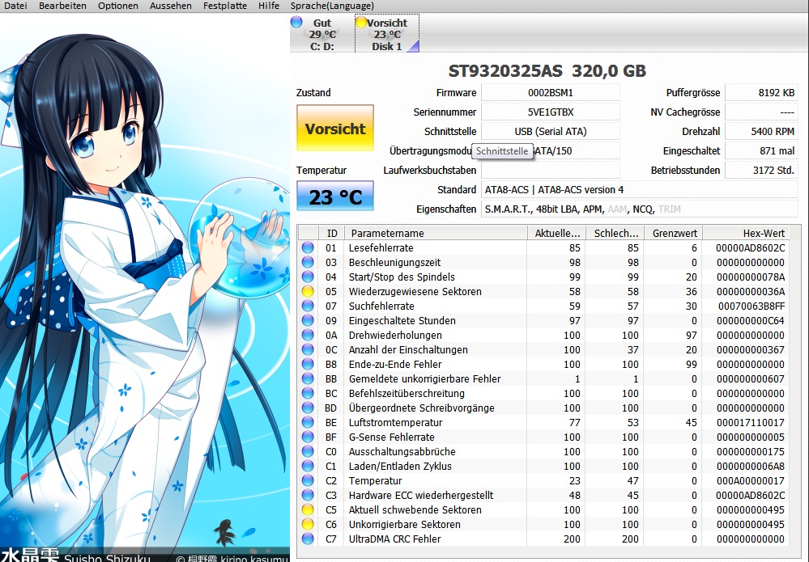This screenshot has width=809, height=562.
Task: Select the Lesefehlerrate parameter name
Action: (x=381, y=247)
